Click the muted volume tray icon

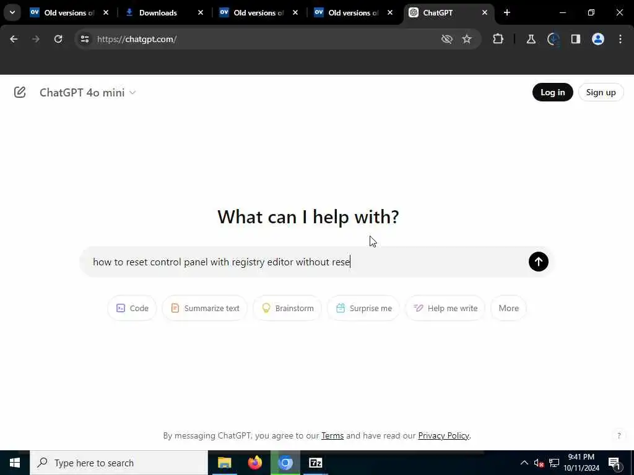point(539,463)
